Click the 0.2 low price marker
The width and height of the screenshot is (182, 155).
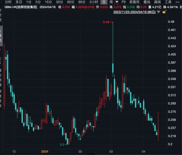[x=64, y=144]
